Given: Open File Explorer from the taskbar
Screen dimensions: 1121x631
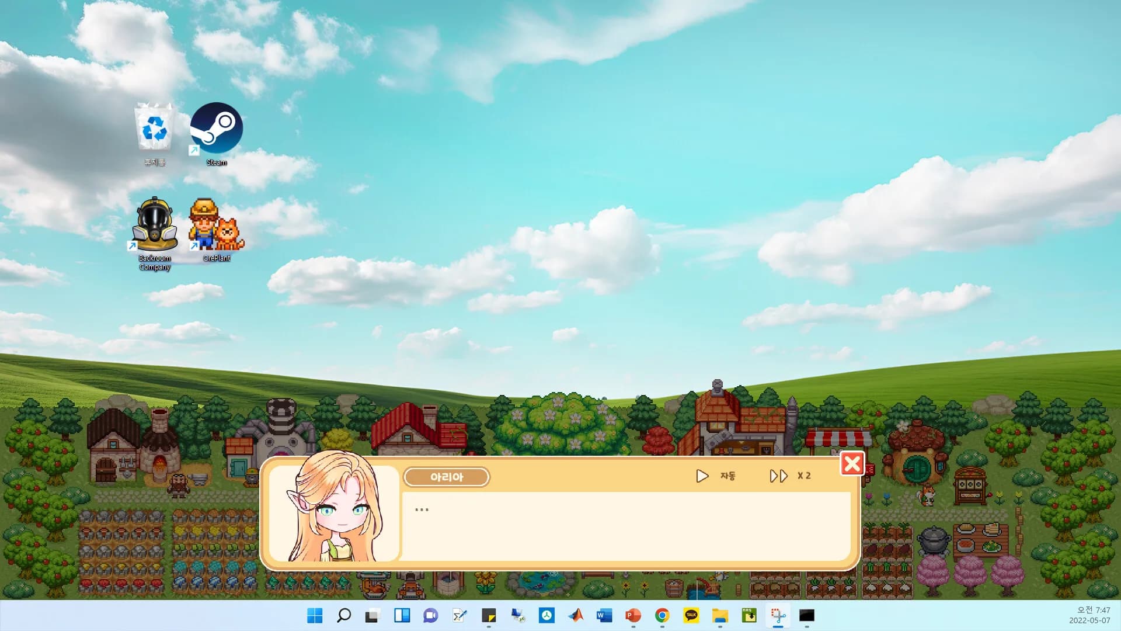Looking at the screenshot, I should tap(720, 615).
